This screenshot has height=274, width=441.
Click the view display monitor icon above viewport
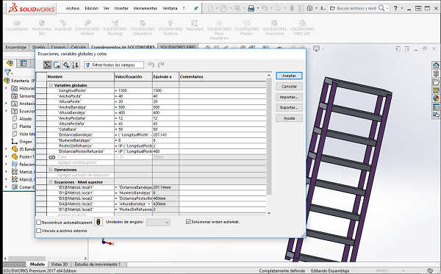316,48
